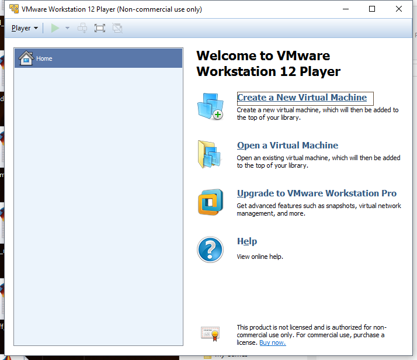Viewport: 417px width, 360px height.
Task: Click the new virtual machine icon with plus
Action: (x=210, y=106)
